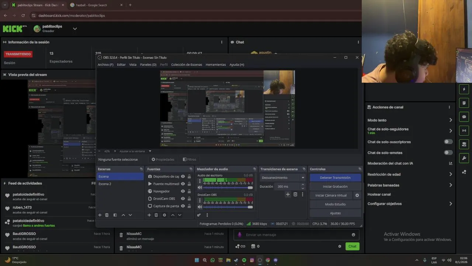Expand Restricción de edad chevron
This screenshot has width=472, height=266.
click(451, 174)
